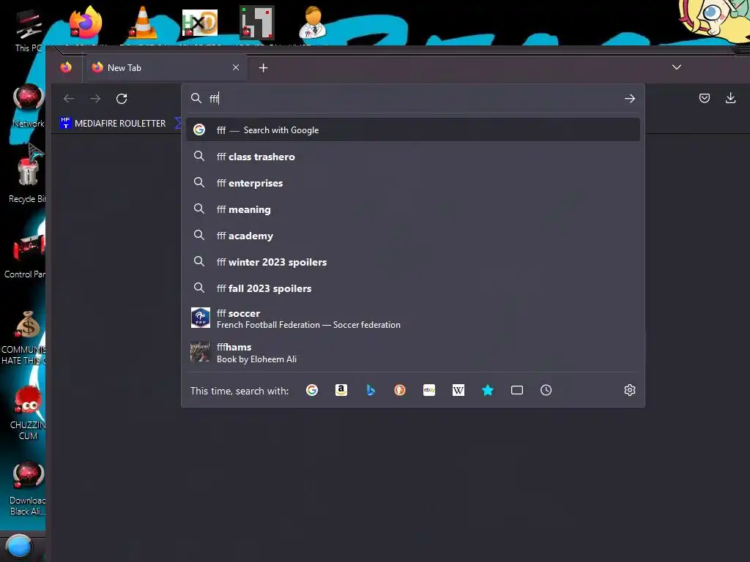Screen dimensions: 750x562
Task: Select the maze-like desktop shortcut icon
Action: tap(257, 22)
